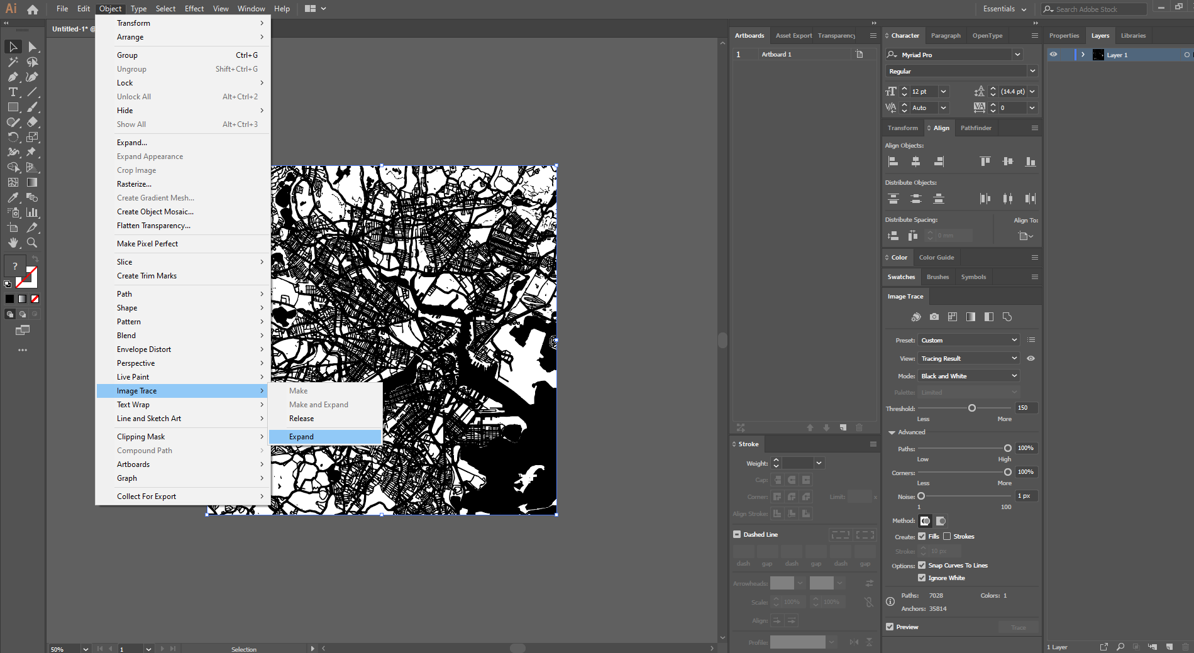Open the Mode dropdown in Image Trace
The image size is (1194, 653).
pos(968,375)
